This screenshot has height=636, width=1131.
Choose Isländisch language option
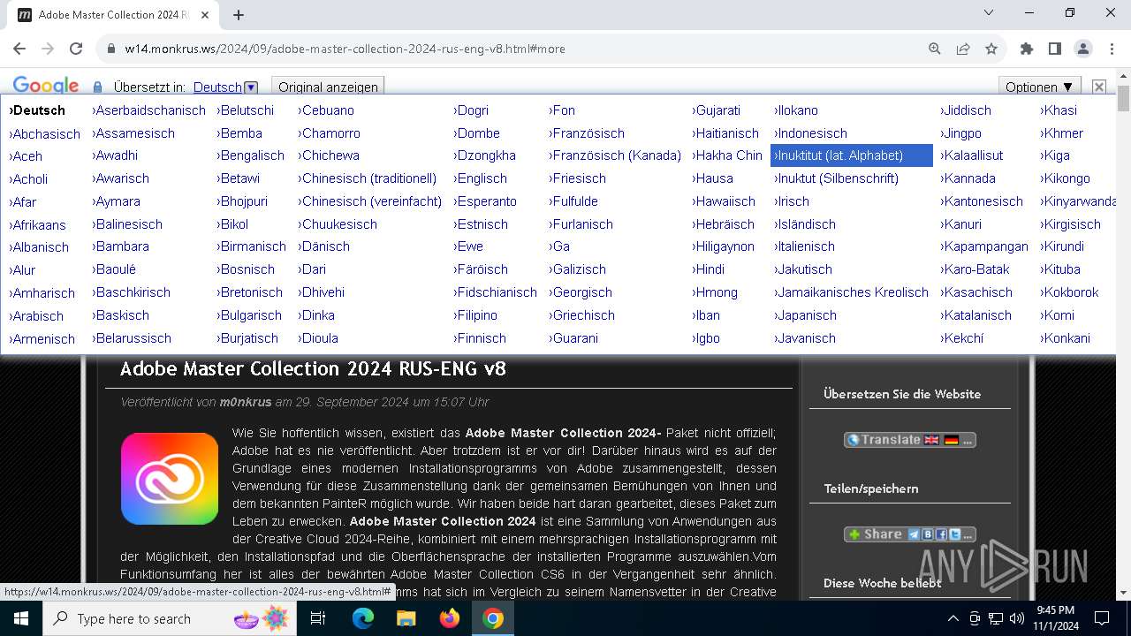click(x=805, y=224)
